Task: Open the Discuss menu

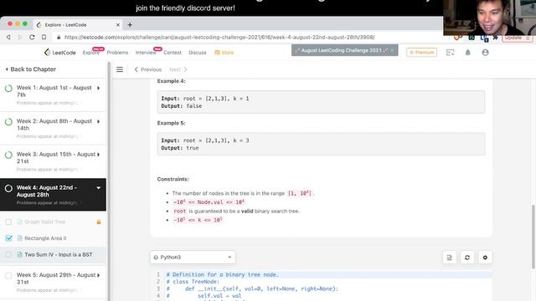Action: pyautogui.click(x=198, y=53)
